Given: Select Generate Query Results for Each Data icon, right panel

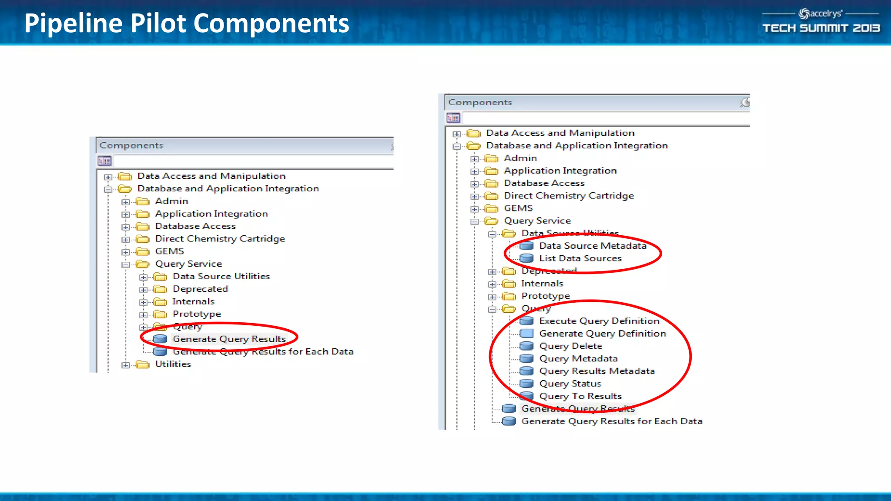Looking at the screenshot, I should [509, 421].
